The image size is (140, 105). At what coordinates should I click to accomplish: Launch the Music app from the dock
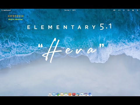[x=70, y=94]
